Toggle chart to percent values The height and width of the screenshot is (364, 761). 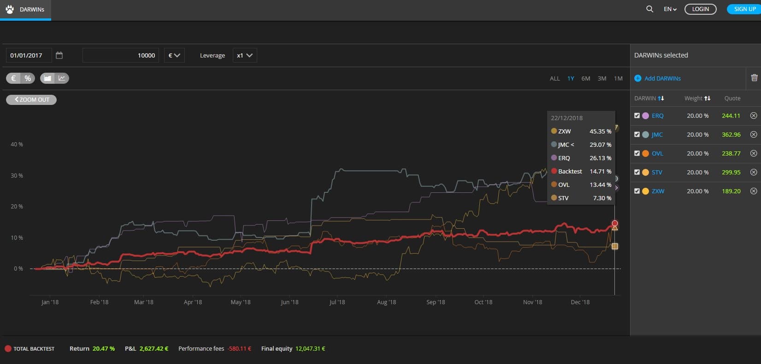[x=28, y=78]
